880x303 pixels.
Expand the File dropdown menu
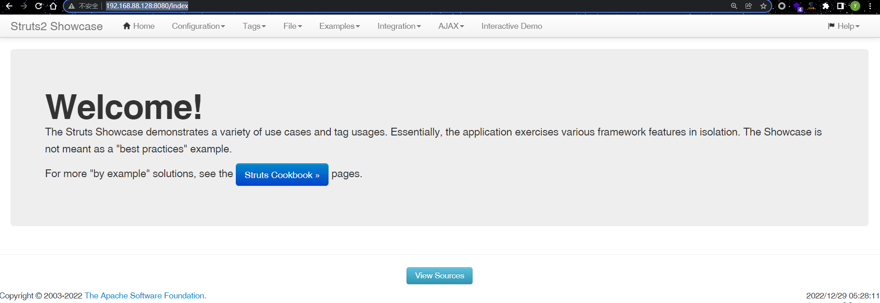tap(293, 26)
